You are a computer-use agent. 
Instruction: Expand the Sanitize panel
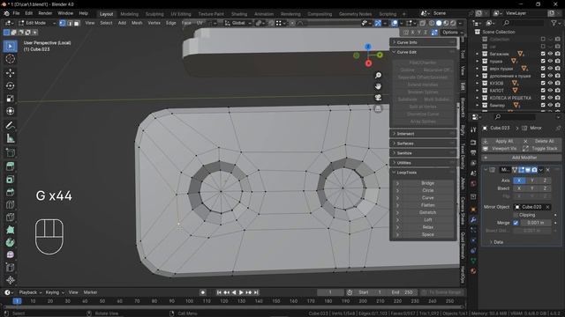point(424,153)
